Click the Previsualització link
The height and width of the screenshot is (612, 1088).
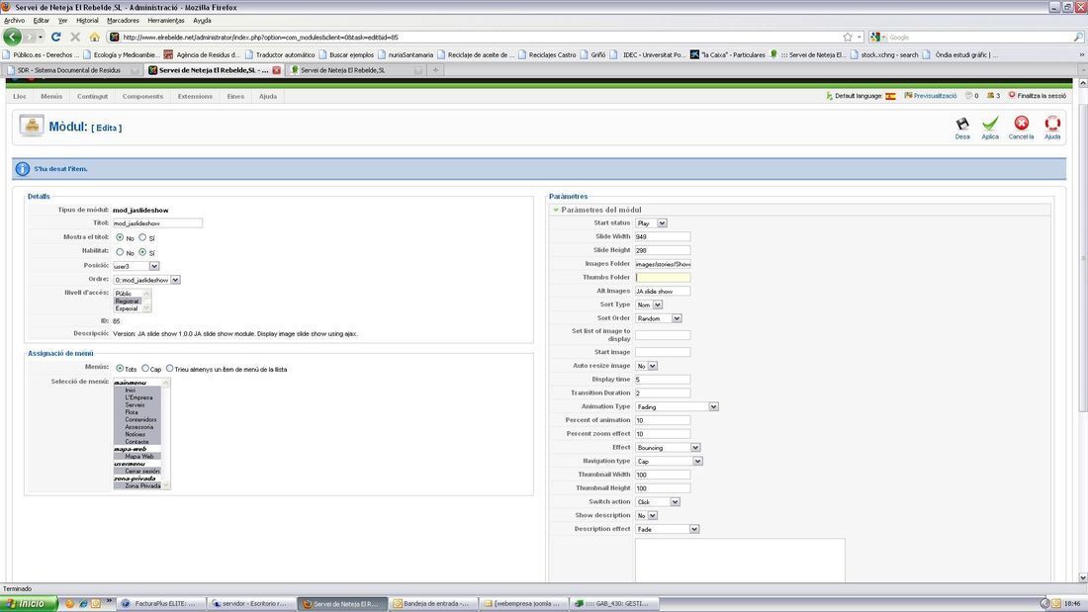[935, 96]
